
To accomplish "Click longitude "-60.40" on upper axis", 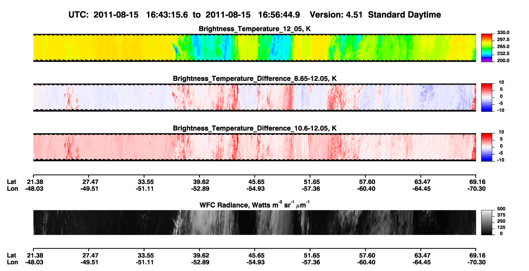I will [x=367, y=189].
